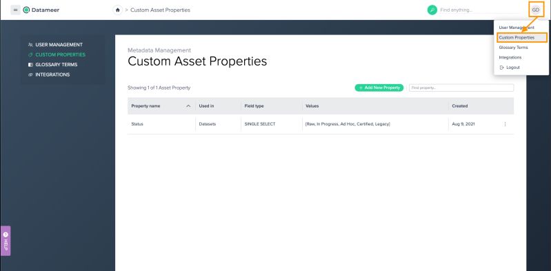Click the SINGLE SELECT cell
The width and height of the screenshot is (551, 271).
click(x=260, y=124)
